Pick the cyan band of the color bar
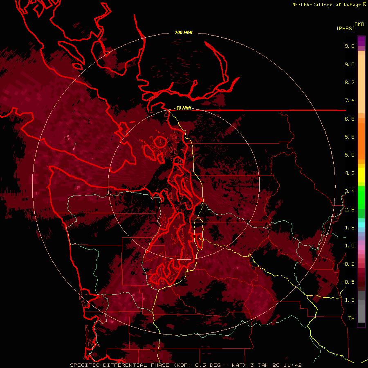Viewport: 368px width, 368px height. click(361, 224)
